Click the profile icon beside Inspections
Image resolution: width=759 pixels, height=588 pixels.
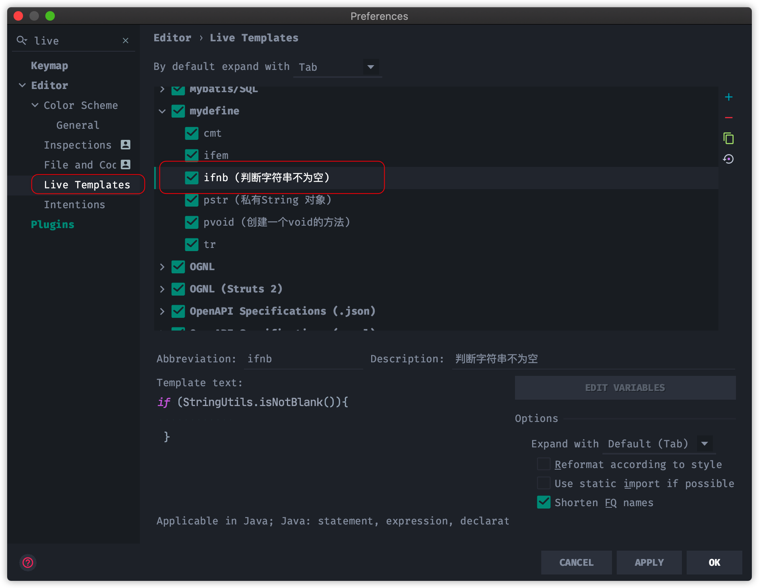tap(126, 145)
